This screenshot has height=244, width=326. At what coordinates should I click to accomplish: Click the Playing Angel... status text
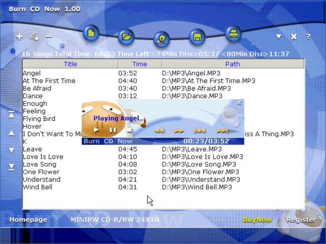[119, 118]
